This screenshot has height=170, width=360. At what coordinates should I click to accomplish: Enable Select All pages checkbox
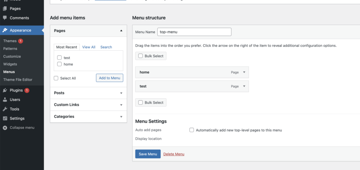point(56,78)
